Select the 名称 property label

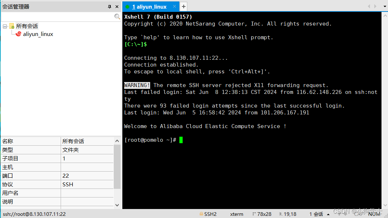click(x=8, y=141)
